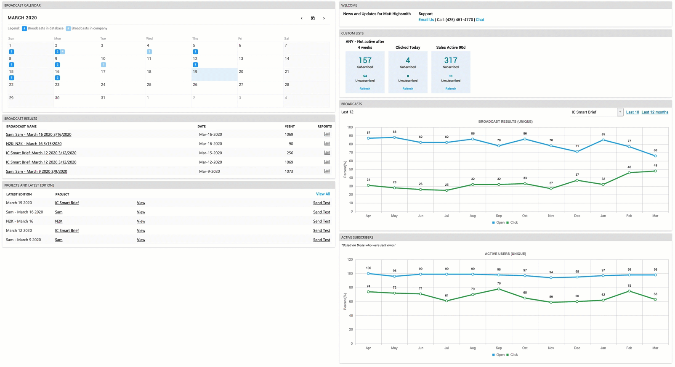View the N2K March 16 edition
The height and width of the screenshot is (367, 675).
141,222
